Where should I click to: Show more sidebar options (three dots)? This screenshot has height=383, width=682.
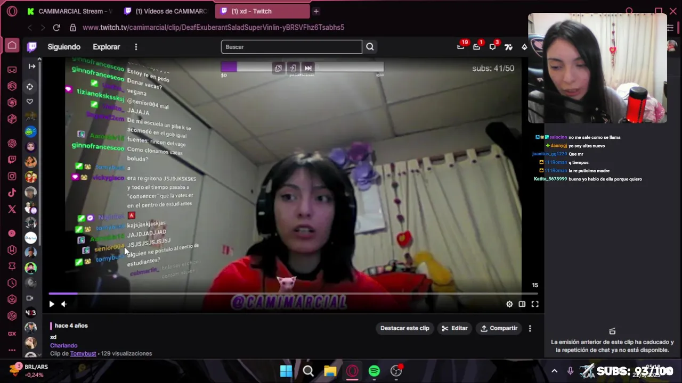pyautogui.click(x=12, y=349)
